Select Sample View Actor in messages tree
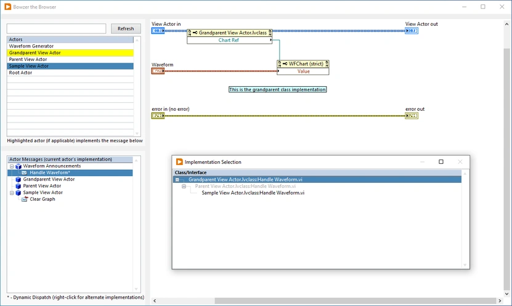The image size is (512, 306). click(x=43, y=193)
